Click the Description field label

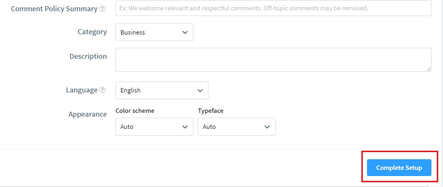click(x=88, y=56)
